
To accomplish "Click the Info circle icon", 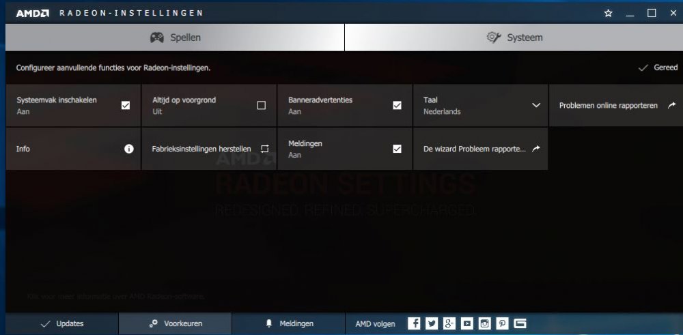I will coord(129,149).
